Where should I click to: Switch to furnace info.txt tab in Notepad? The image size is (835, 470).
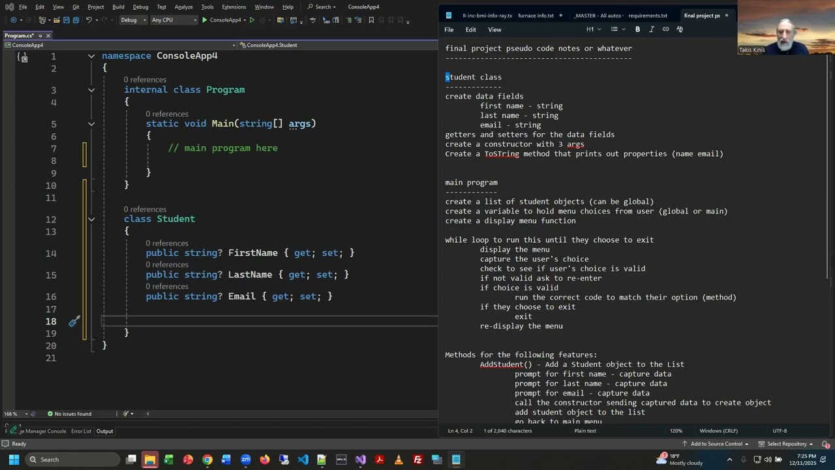point(536,16)
